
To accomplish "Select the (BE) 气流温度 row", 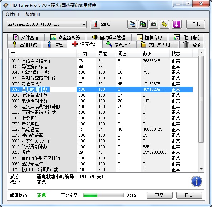I will coord(101,129).
